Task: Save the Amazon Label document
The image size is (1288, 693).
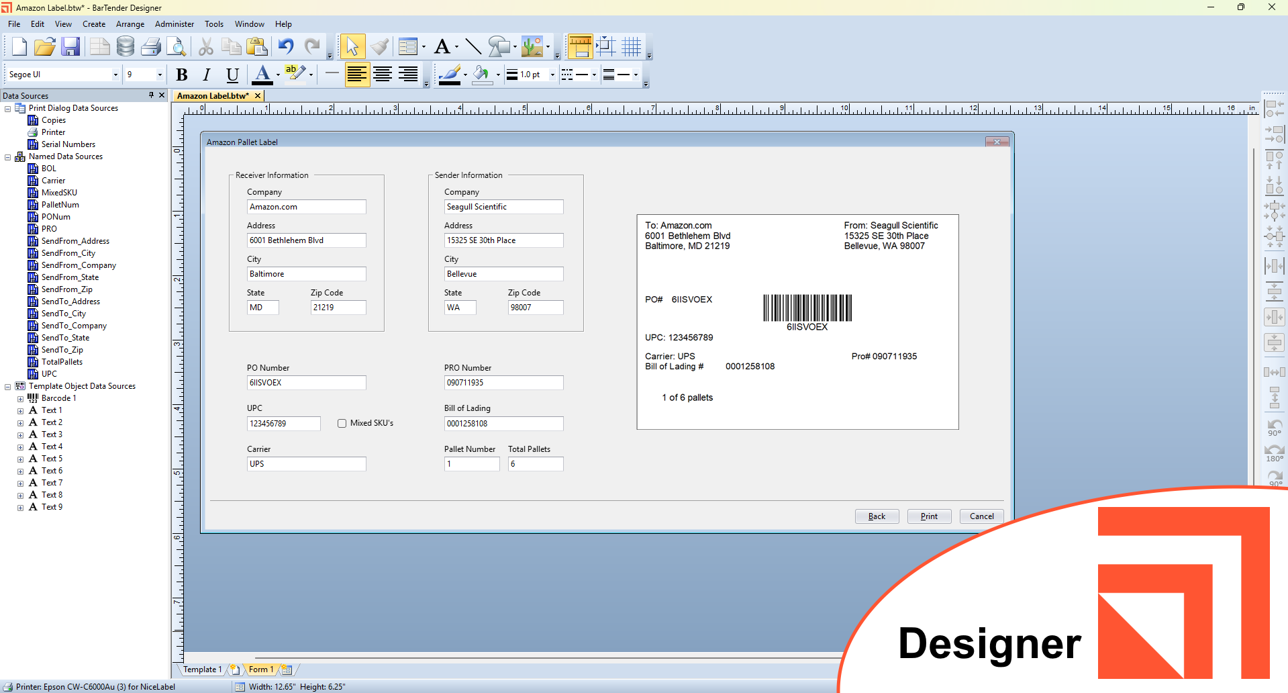Action: click(x=70, y=47)
